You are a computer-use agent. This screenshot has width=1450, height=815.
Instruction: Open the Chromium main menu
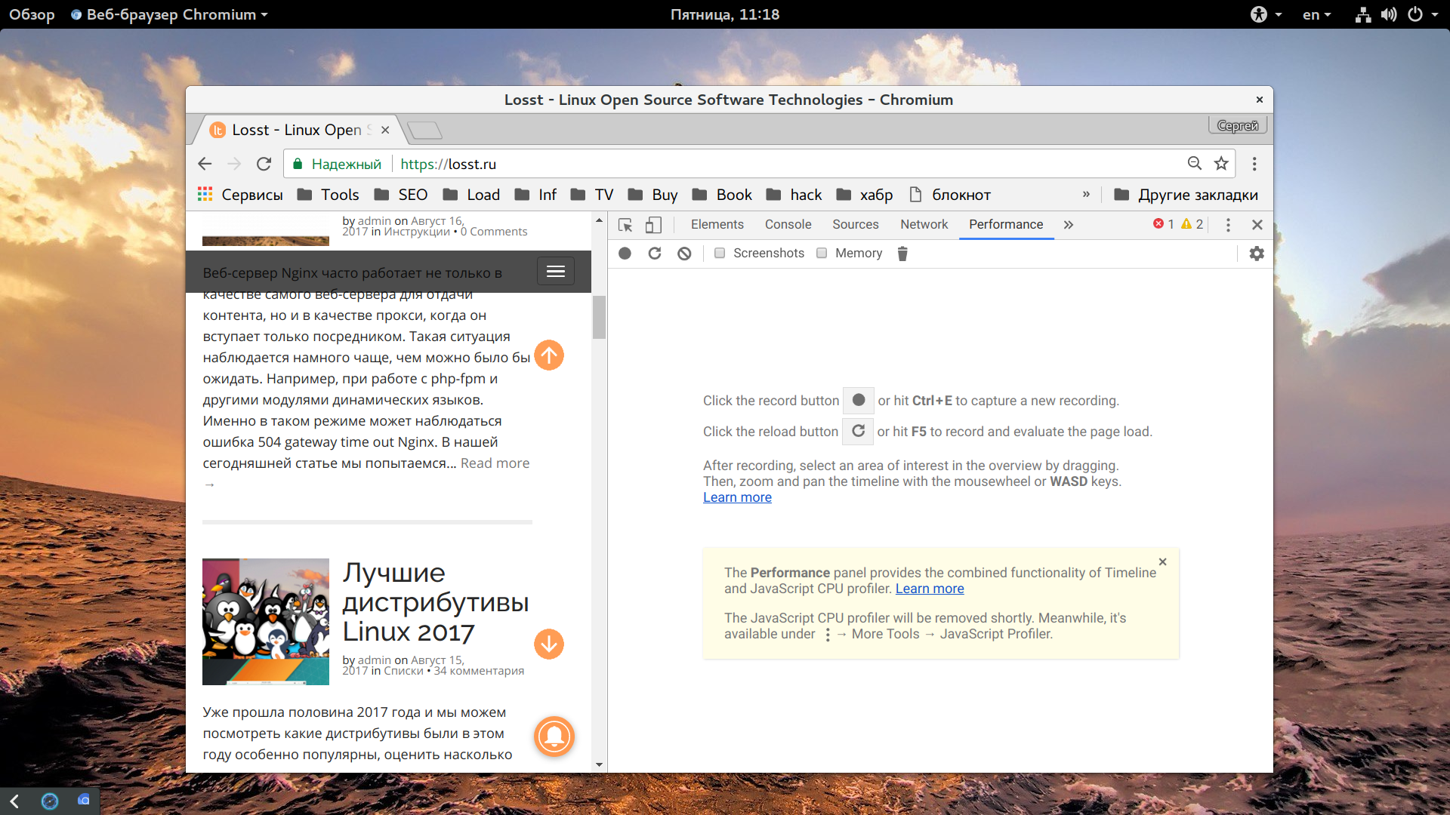pyautogui.click(x=1254, y=164)
